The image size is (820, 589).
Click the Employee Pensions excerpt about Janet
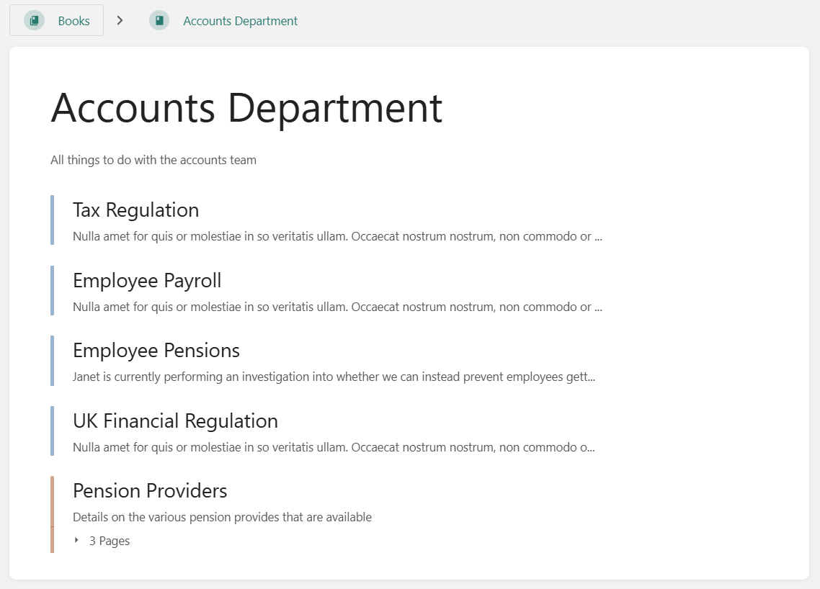[334, 377]
